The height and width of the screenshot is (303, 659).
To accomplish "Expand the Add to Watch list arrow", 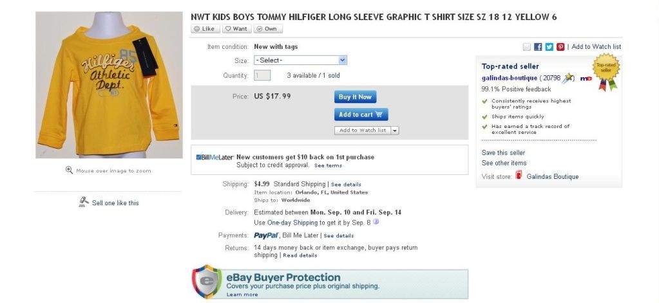I will 395,131.
